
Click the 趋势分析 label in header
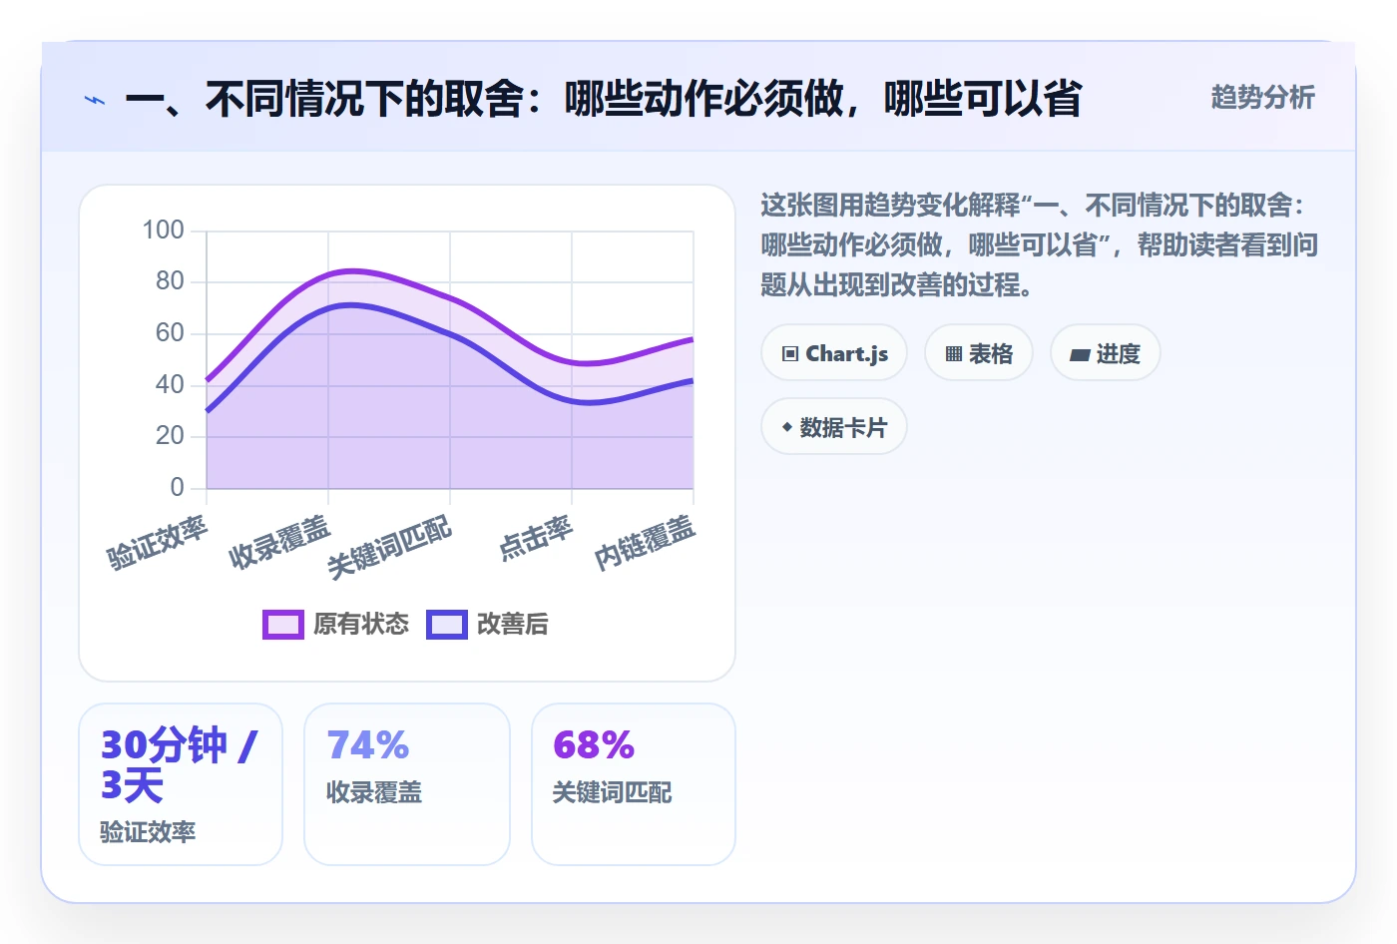(1262, 98)
